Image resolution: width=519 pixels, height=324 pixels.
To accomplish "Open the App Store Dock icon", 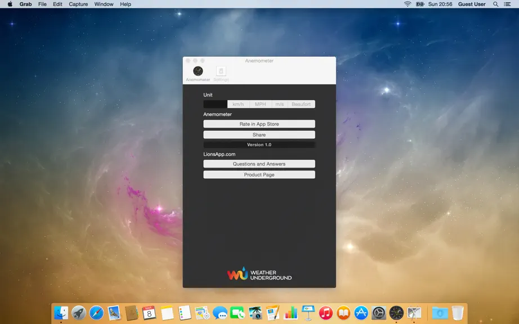I will tap(361, 313).
